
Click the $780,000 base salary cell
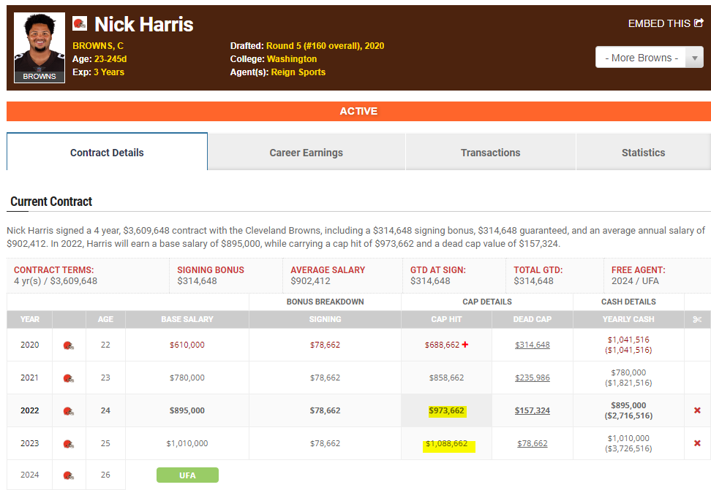pyautogui.click(x=187, y=378)
